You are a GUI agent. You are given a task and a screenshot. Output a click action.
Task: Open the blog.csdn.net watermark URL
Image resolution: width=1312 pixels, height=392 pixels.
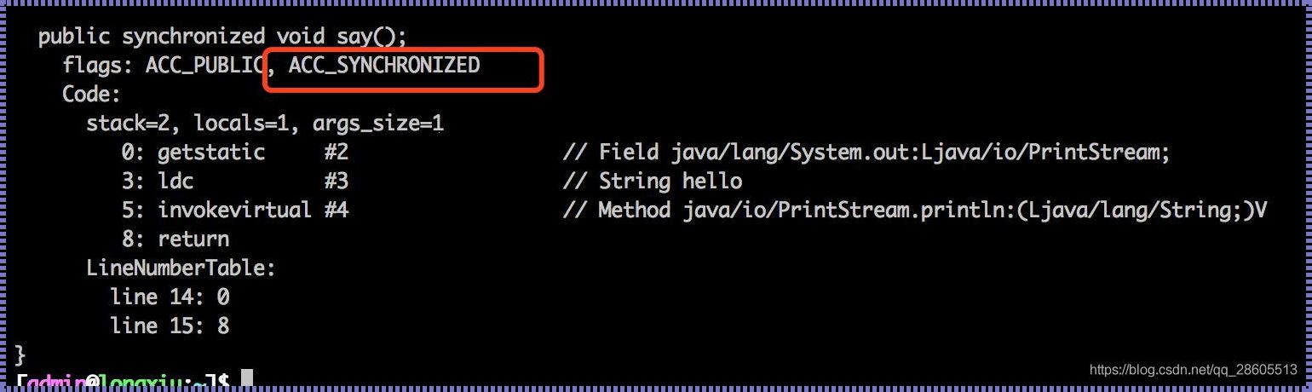(x=1193, y=370)
